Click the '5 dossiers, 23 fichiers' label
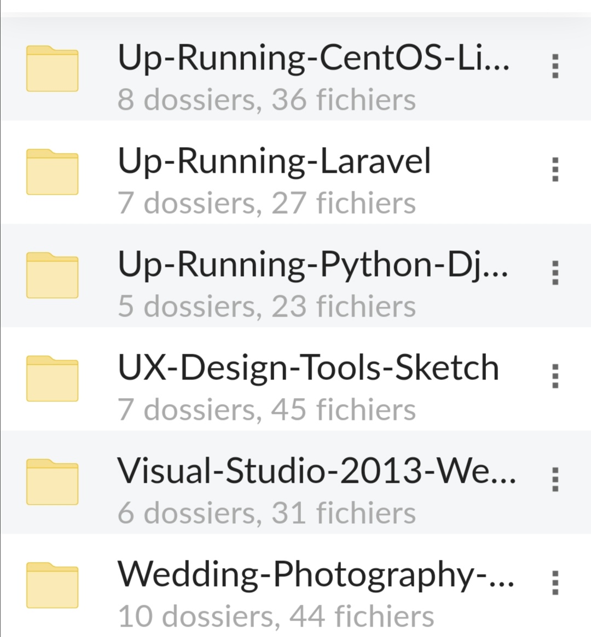 coord(266,305)
